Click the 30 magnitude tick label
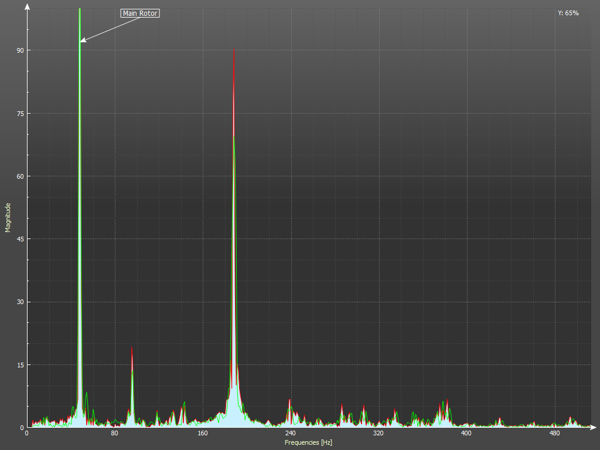Image resolution: width=600 pixels, height=450 pixels. tap(20, 302)
